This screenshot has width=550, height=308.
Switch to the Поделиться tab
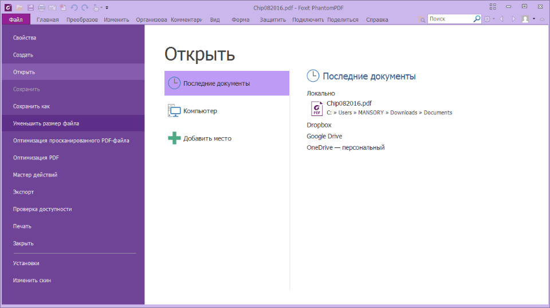coord(343,19)
